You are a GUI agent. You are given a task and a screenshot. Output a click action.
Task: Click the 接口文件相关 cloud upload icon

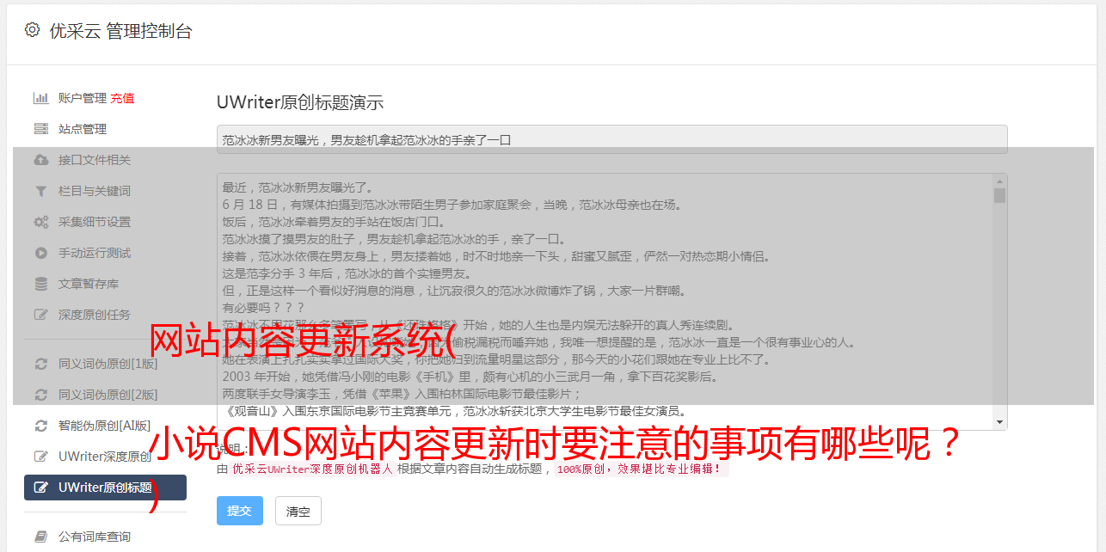pyautogui.click(x=40, y=160)
